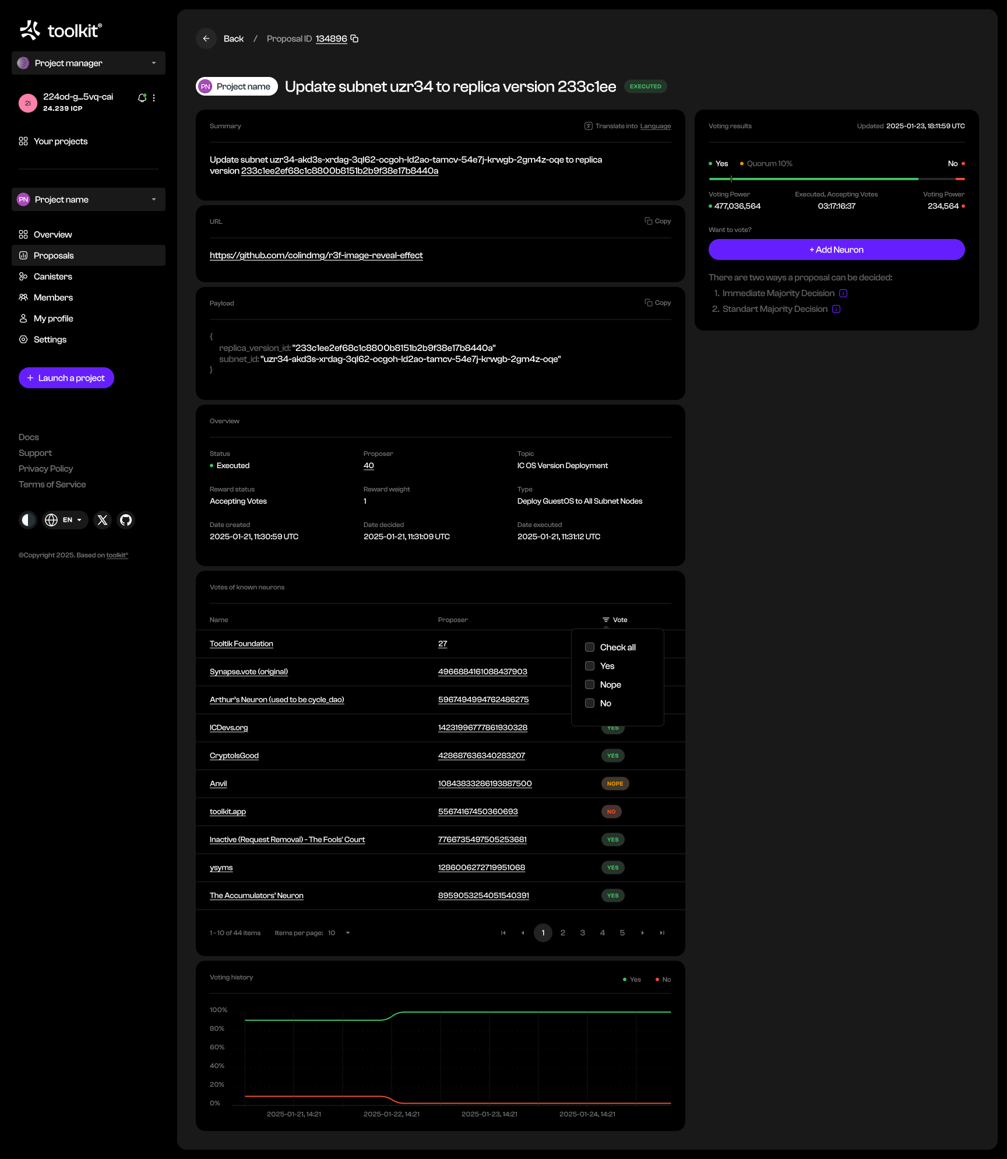The height and width of the screenshot is (1159, 1007).
Task: Open the X (Twitter) link icon
Action: [103, 520]
